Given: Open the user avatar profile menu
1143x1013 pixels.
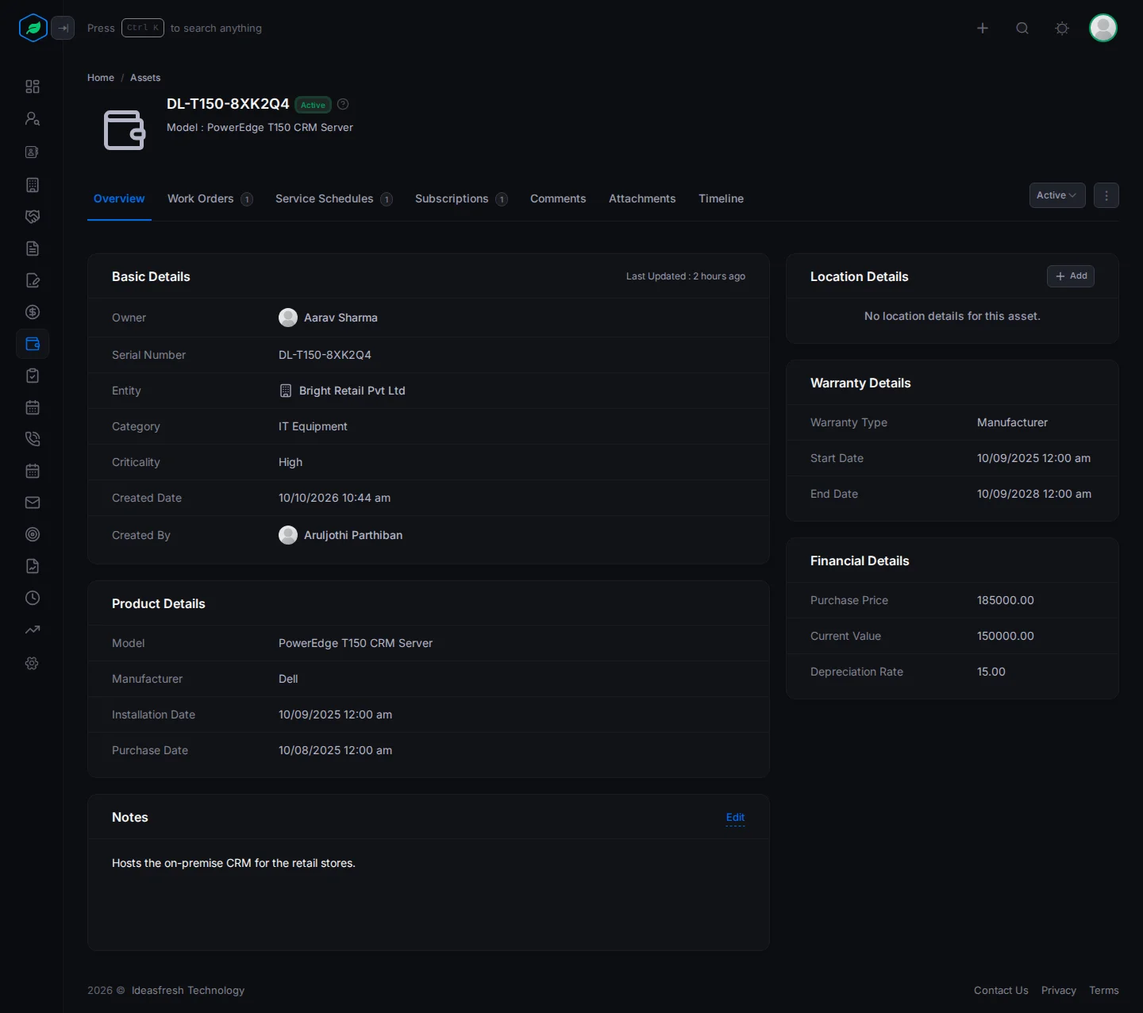Looking at the screenshot, I should (1103, 28).
